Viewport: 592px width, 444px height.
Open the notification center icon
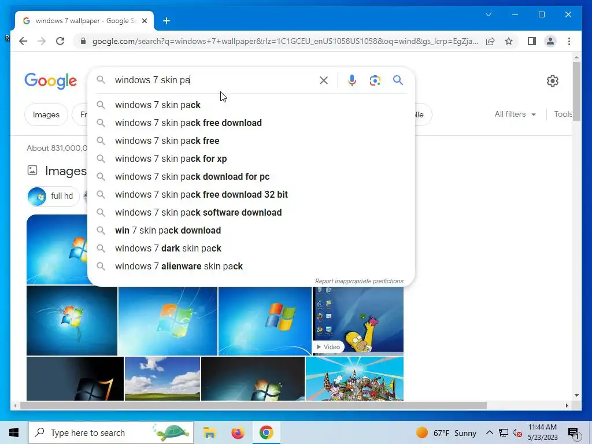click(x=573, y=432)
